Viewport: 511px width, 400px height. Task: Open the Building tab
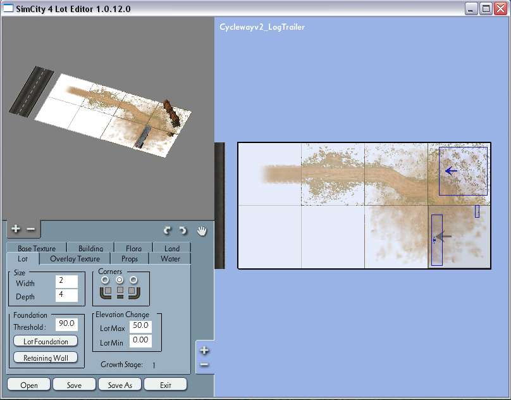(x=90, y=247)
